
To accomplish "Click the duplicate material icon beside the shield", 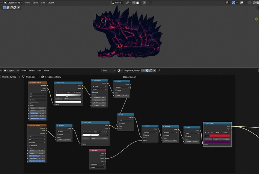I will point(151,71).
